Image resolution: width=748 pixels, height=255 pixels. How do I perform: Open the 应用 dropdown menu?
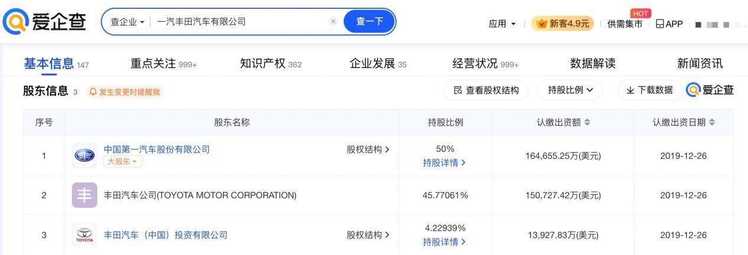pos(502,24)
